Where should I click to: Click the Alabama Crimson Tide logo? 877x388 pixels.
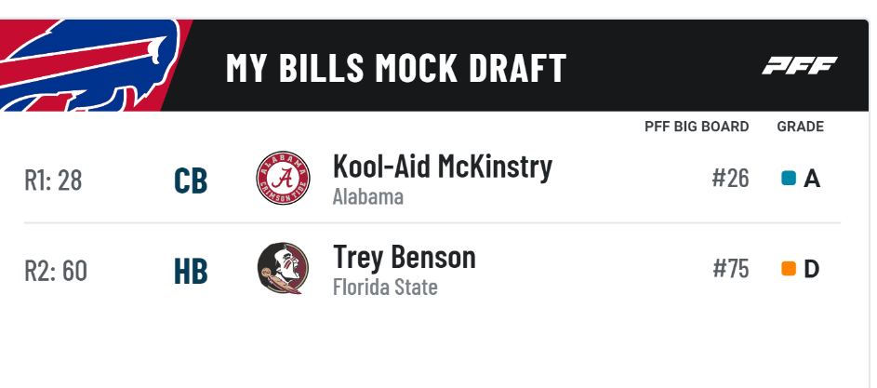pos(283,178)
